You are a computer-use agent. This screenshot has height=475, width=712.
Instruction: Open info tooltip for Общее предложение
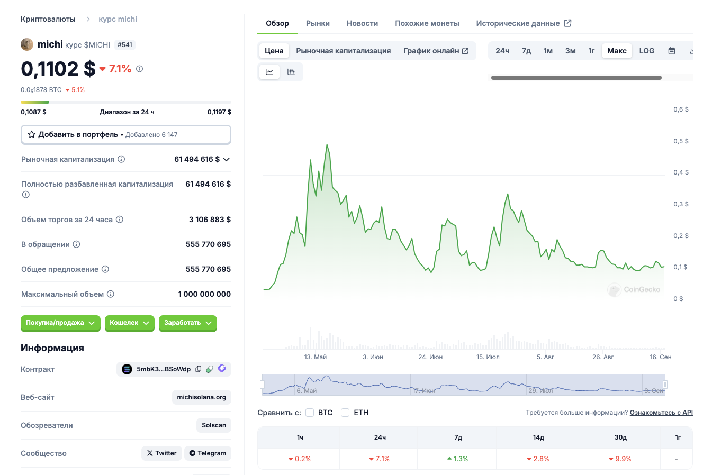(x=105, y=269)
